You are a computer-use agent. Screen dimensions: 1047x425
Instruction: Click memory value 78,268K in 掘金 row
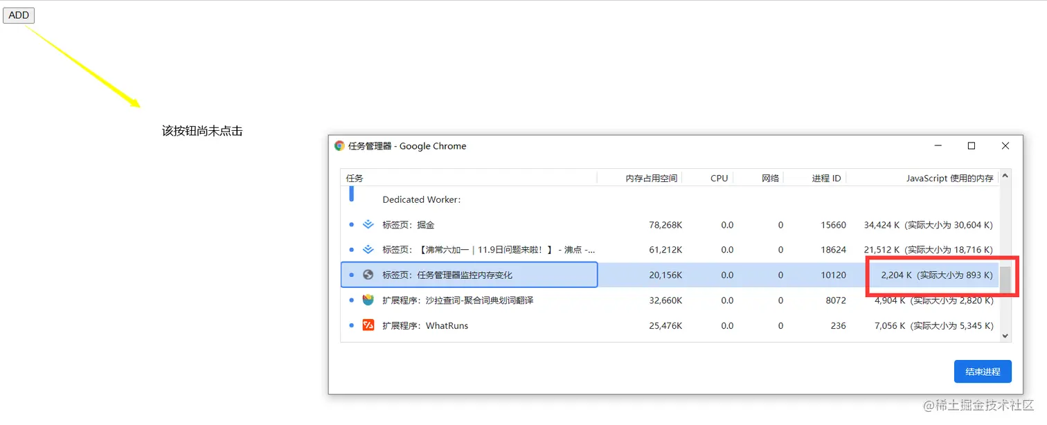(665, 225)
